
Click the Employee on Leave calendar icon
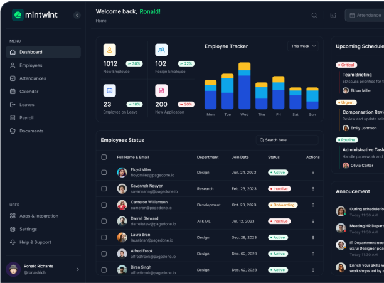coord(109,90)
